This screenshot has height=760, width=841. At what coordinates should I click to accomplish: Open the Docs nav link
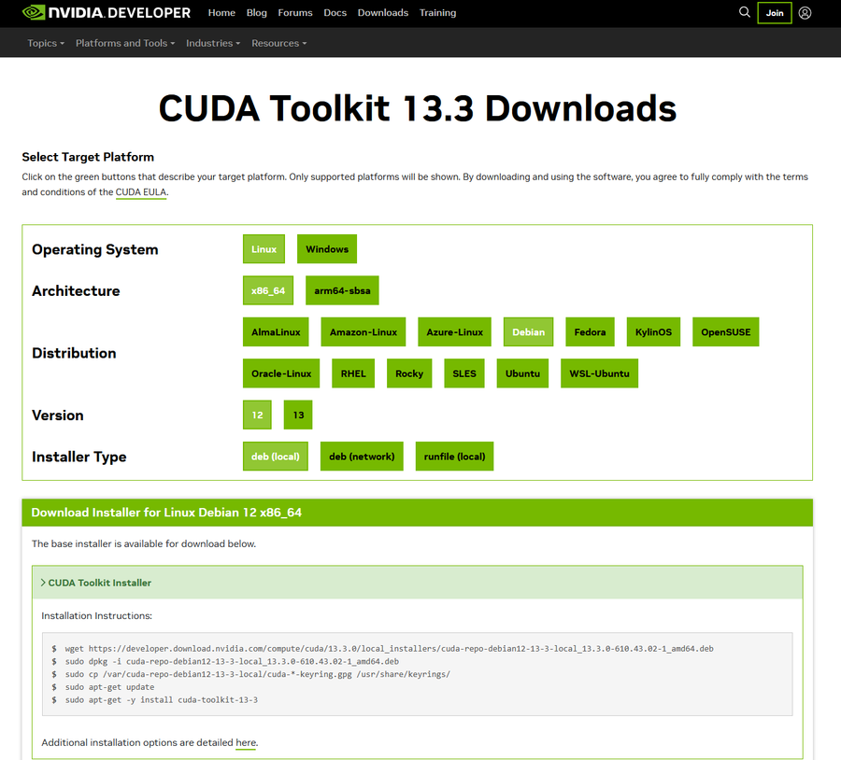tap(335, 12)
